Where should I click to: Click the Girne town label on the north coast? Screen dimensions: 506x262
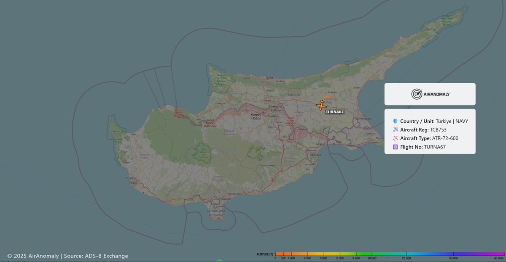point(269,78)
